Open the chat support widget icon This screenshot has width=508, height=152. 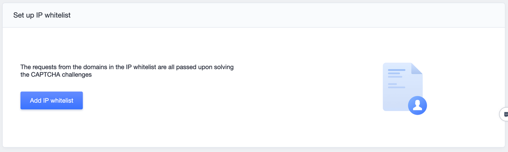point(504,114)
